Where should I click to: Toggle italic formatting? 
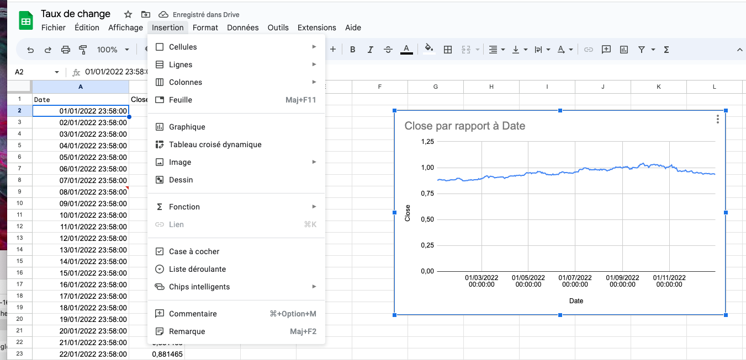[370, 49]
